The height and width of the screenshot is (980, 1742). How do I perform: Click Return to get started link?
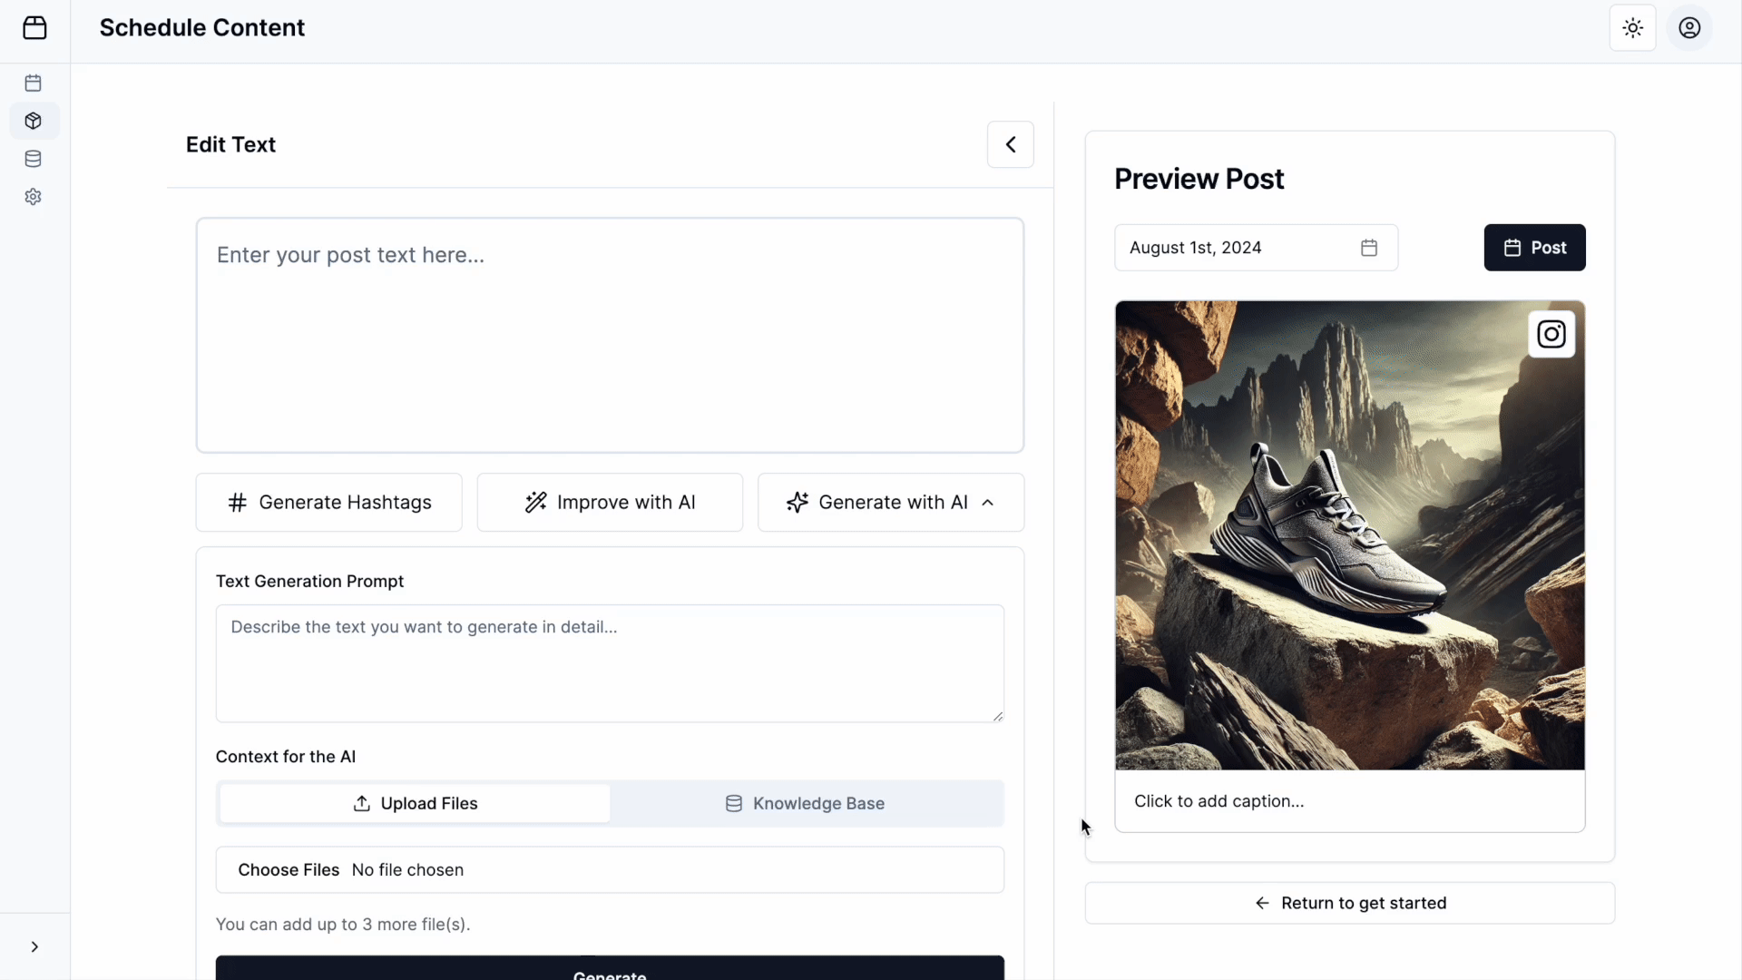pos(1349,902)
